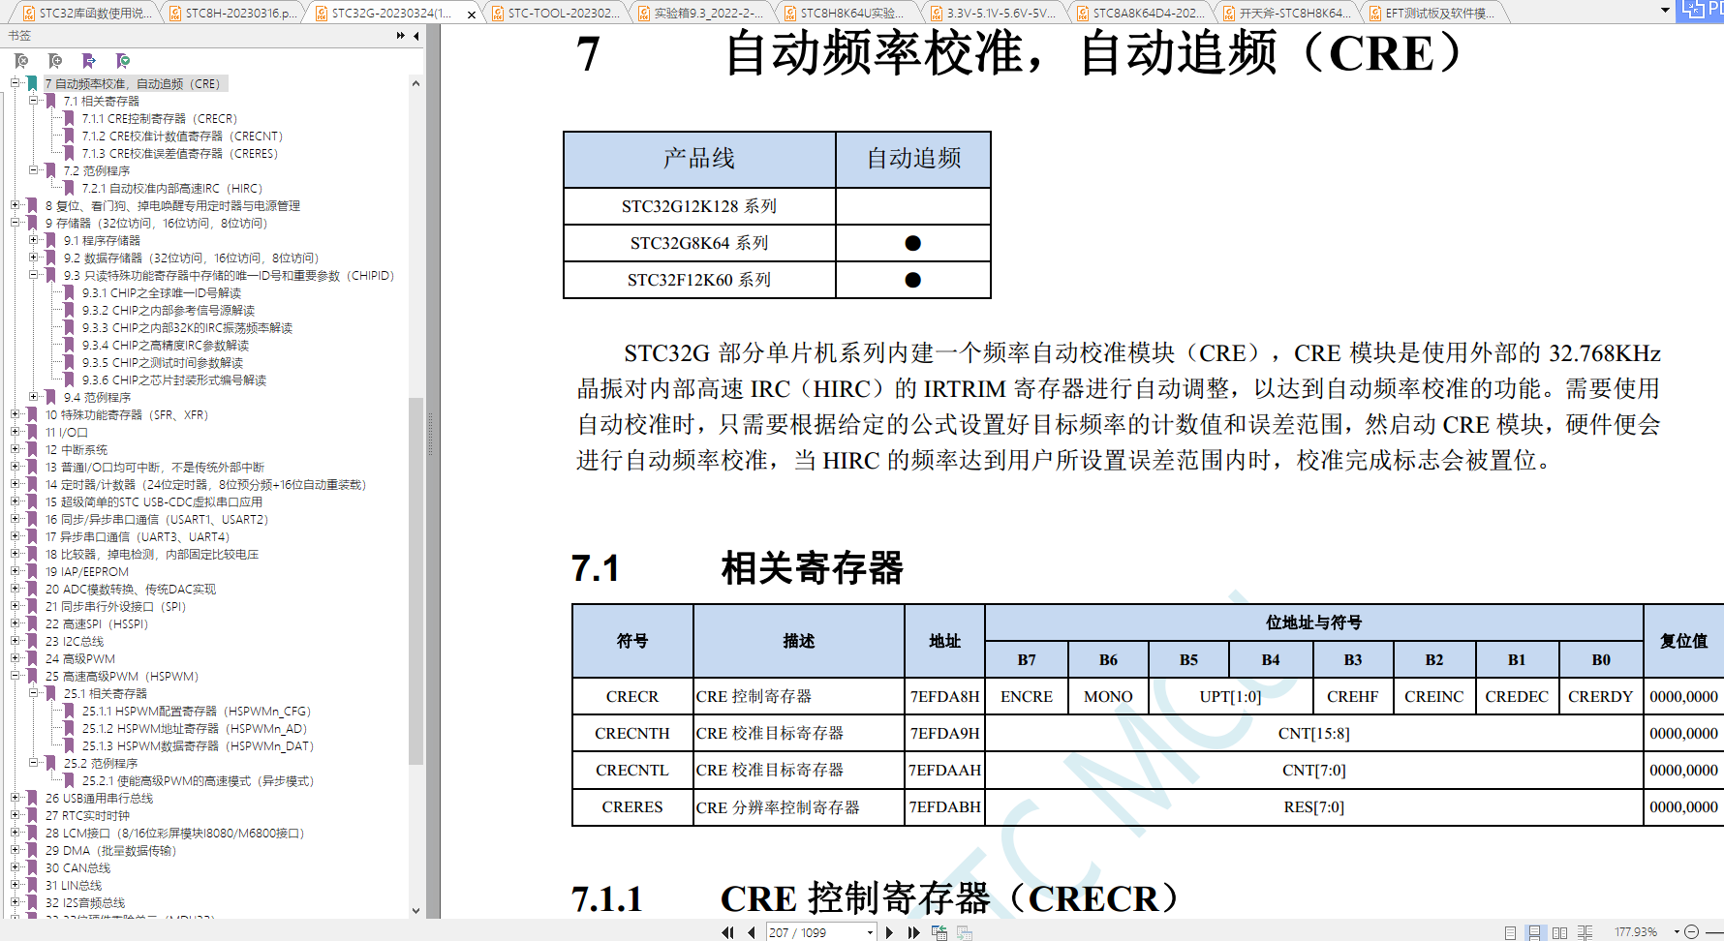Click the previous view icon in status bar
The height and width of the screenshot is (941, 1724).
pyautogui.click(x=939, y=932)
